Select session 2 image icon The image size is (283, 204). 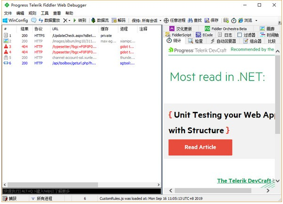click(6, 41)
